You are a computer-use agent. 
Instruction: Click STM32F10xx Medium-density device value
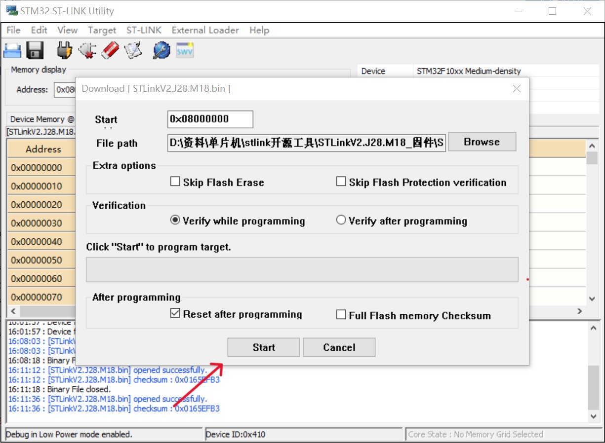[469, 71]
